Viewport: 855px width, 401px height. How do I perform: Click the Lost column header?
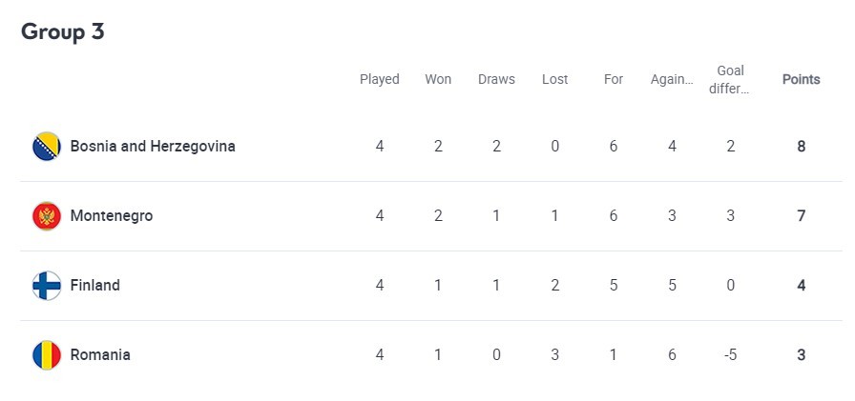tap(554, 79)
